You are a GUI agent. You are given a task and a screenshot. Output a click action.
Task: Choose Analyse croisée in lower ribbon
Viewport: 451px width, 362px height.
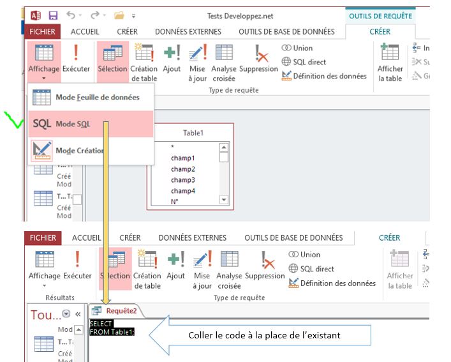coord(229,269)
